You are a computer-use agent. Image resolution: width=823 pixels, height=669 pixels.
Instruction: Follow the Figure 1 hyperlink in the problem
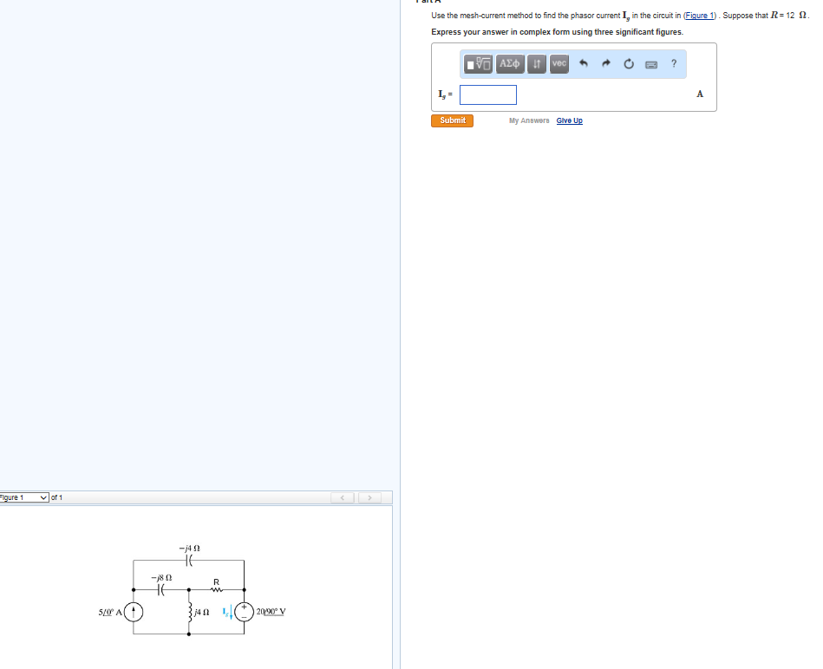[x=699, y=16]
